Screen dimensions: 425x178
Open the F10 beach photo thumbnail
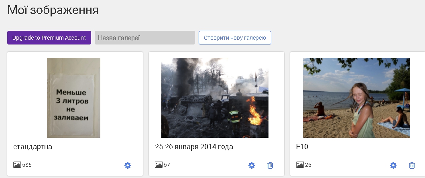coord(356,98)
